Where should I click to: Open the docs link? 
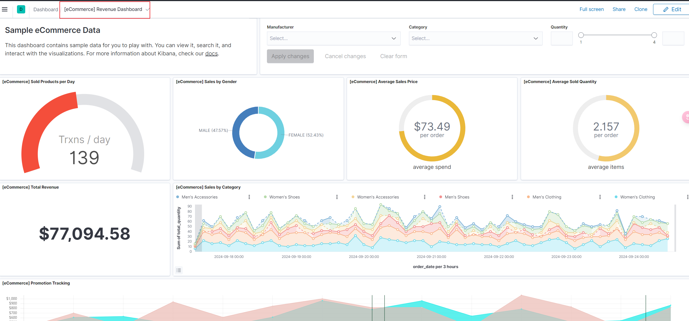coord(211,54)
